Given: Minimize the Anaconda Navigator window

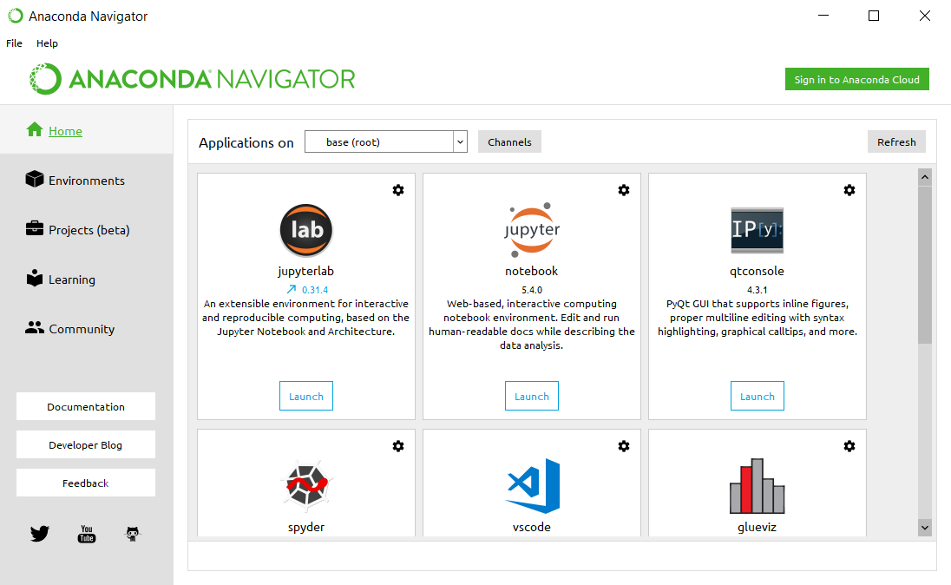Looking at the screenshot, I should (x=823, y=16).
